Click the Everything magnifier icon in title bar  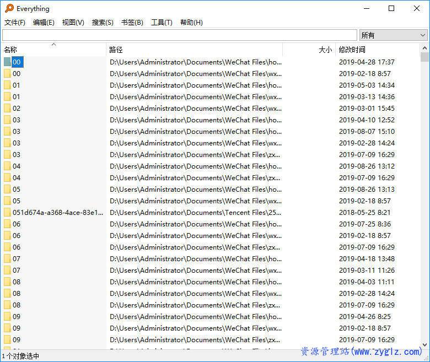9,8
